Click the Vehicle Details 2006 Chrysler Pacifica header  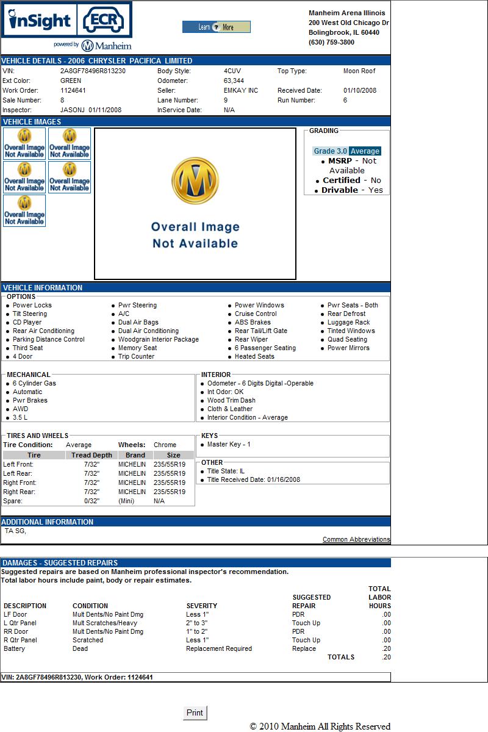tap(195, 60)
